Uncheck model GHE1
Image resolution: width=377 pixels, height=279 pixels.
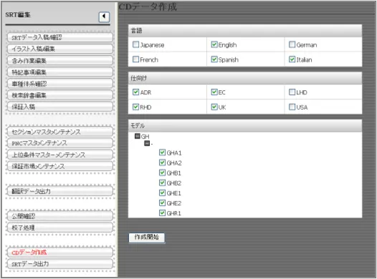tap(162, 192)
